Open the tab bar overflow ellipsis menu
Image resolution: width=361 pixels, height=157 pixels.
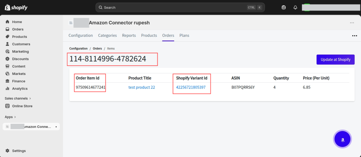pyautogui.click(x=355, y=36)
